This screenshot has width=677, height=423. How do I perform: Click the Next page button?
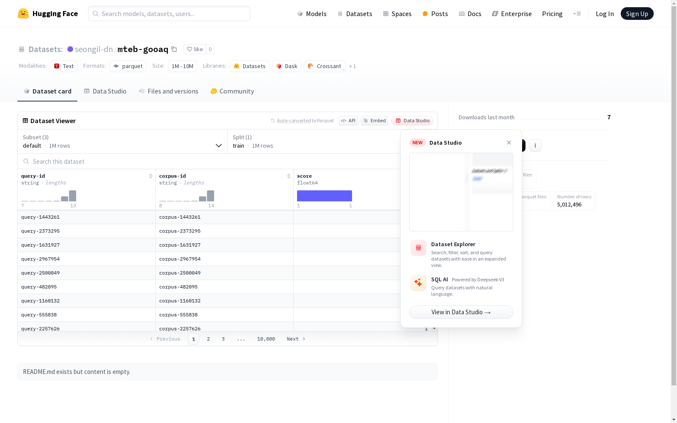[296, 339]
